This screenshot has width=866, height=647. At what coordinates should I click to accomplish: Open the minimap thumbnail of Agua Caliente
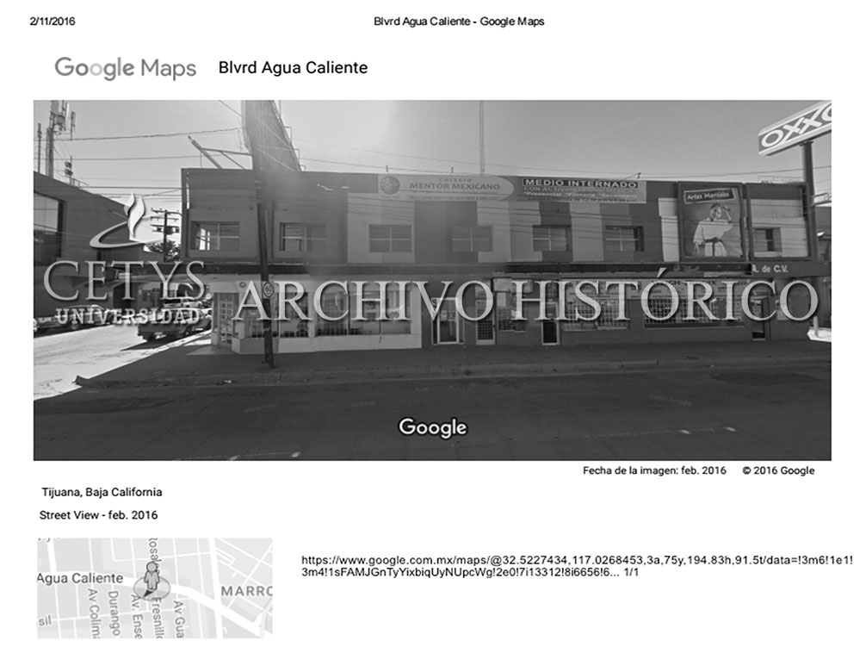[155, 588]
